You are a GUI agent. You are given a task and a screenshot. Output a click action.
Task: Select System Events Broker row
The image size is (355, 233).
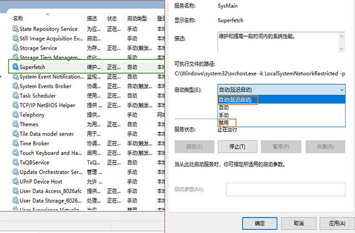click(88, 86)
